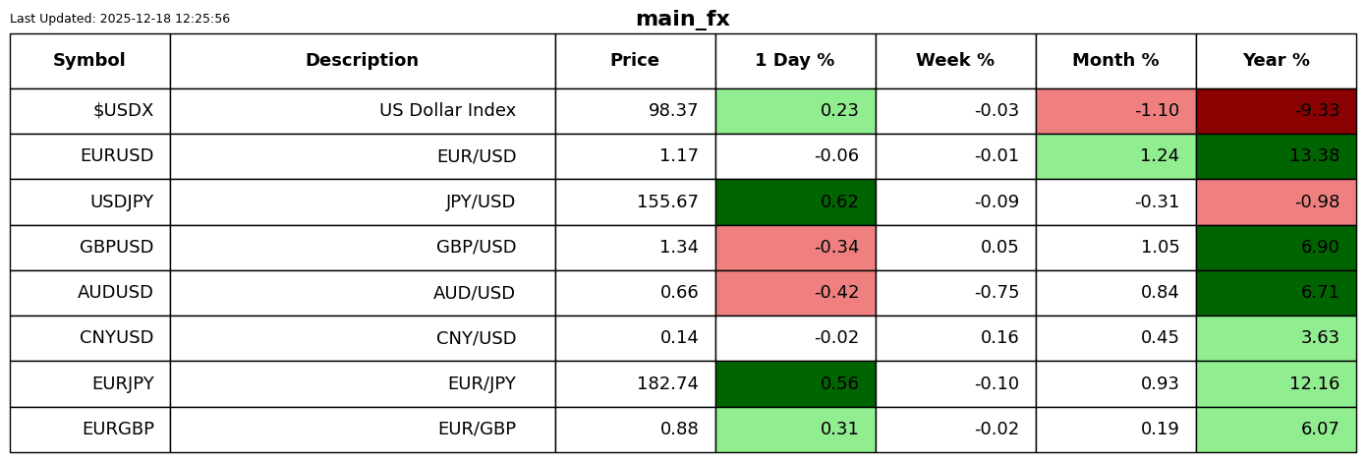This screenshot has width=1366, height=462.
Task: Select the Month % column header
Action: tap(1115, 61)
